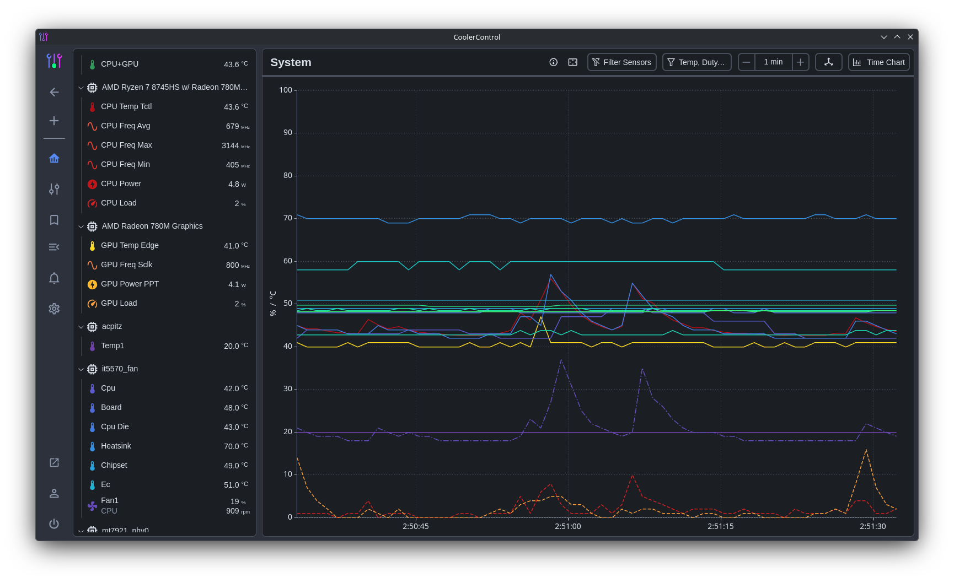Click the chart frame/fullscreen icon next to info

point(573,62)
